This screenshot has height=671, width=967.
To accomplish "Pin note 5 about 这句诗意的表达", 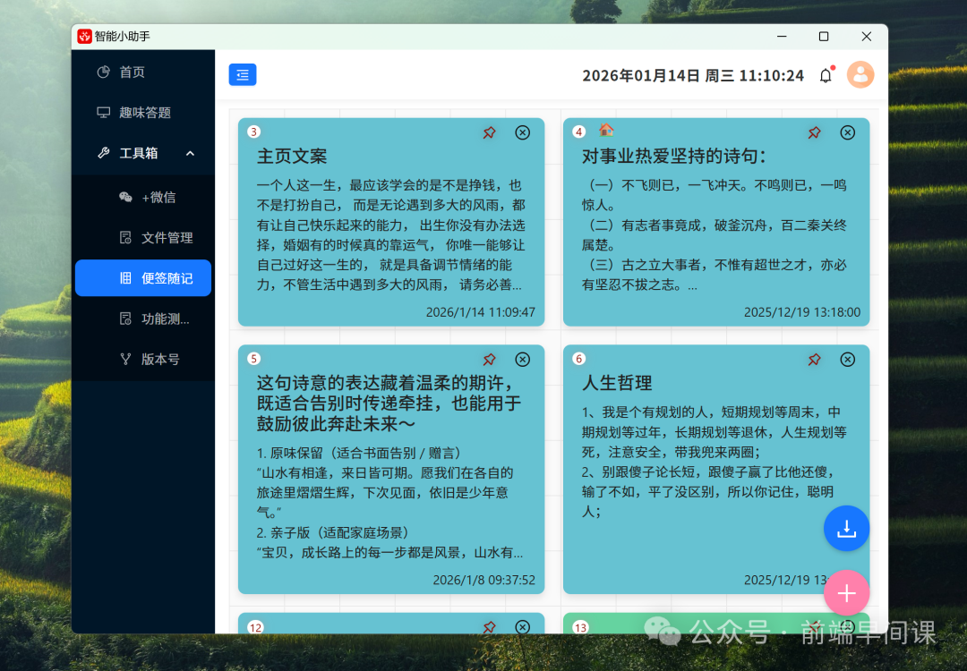I will [489, 360].
